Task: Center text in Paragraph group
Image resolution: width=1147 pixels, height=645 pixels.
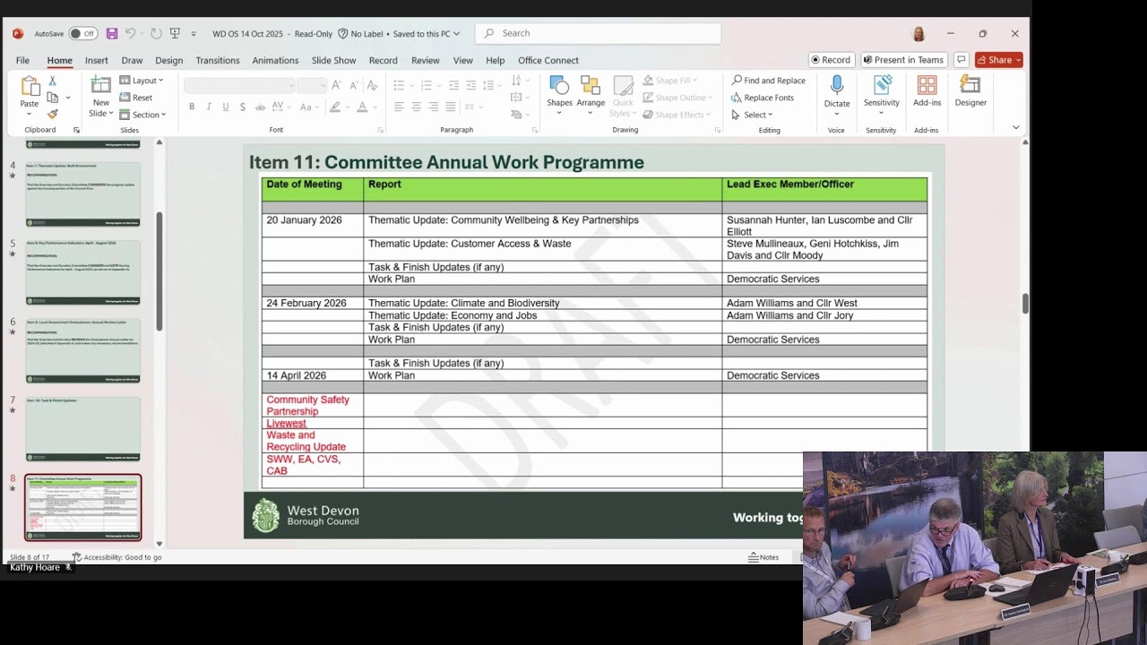Action: click(416, 107)
